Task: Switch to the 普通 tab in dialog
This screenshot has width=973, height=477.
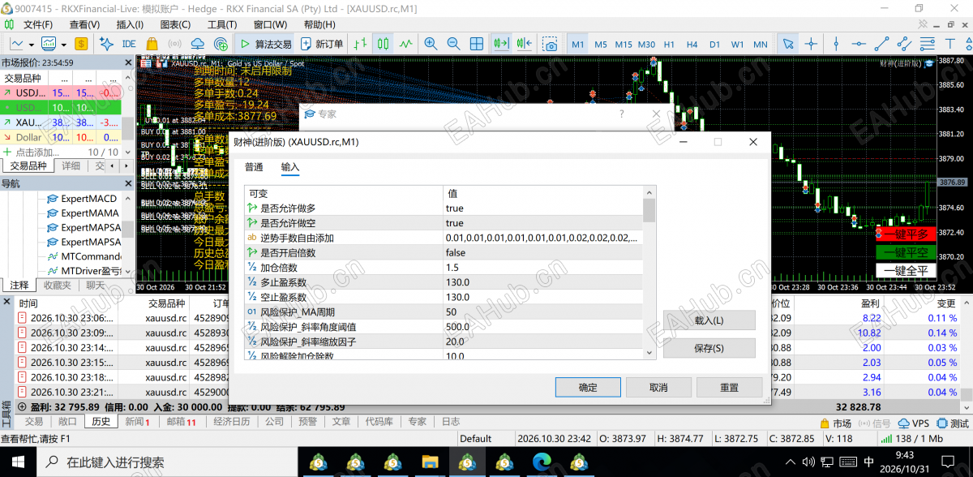Action: [254, 167]
